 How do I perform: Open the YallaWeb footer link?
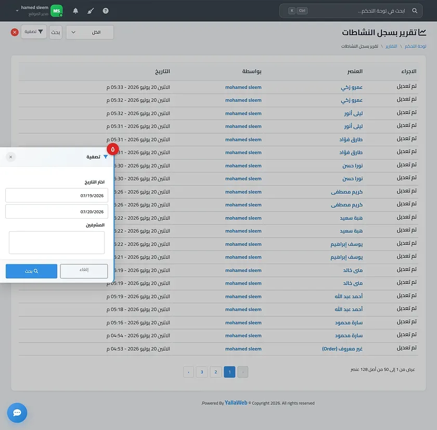[236, 403]
